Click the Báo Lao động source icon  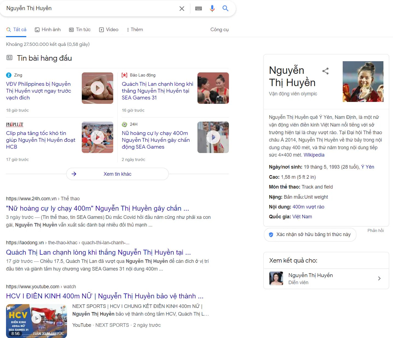[x=124, y=75]
